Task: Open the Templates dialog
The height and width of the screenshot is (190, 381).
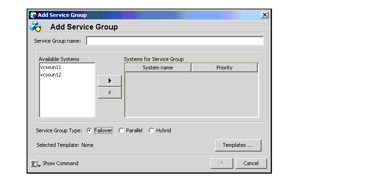Action: pyautogui.click(x=238, y=145)
